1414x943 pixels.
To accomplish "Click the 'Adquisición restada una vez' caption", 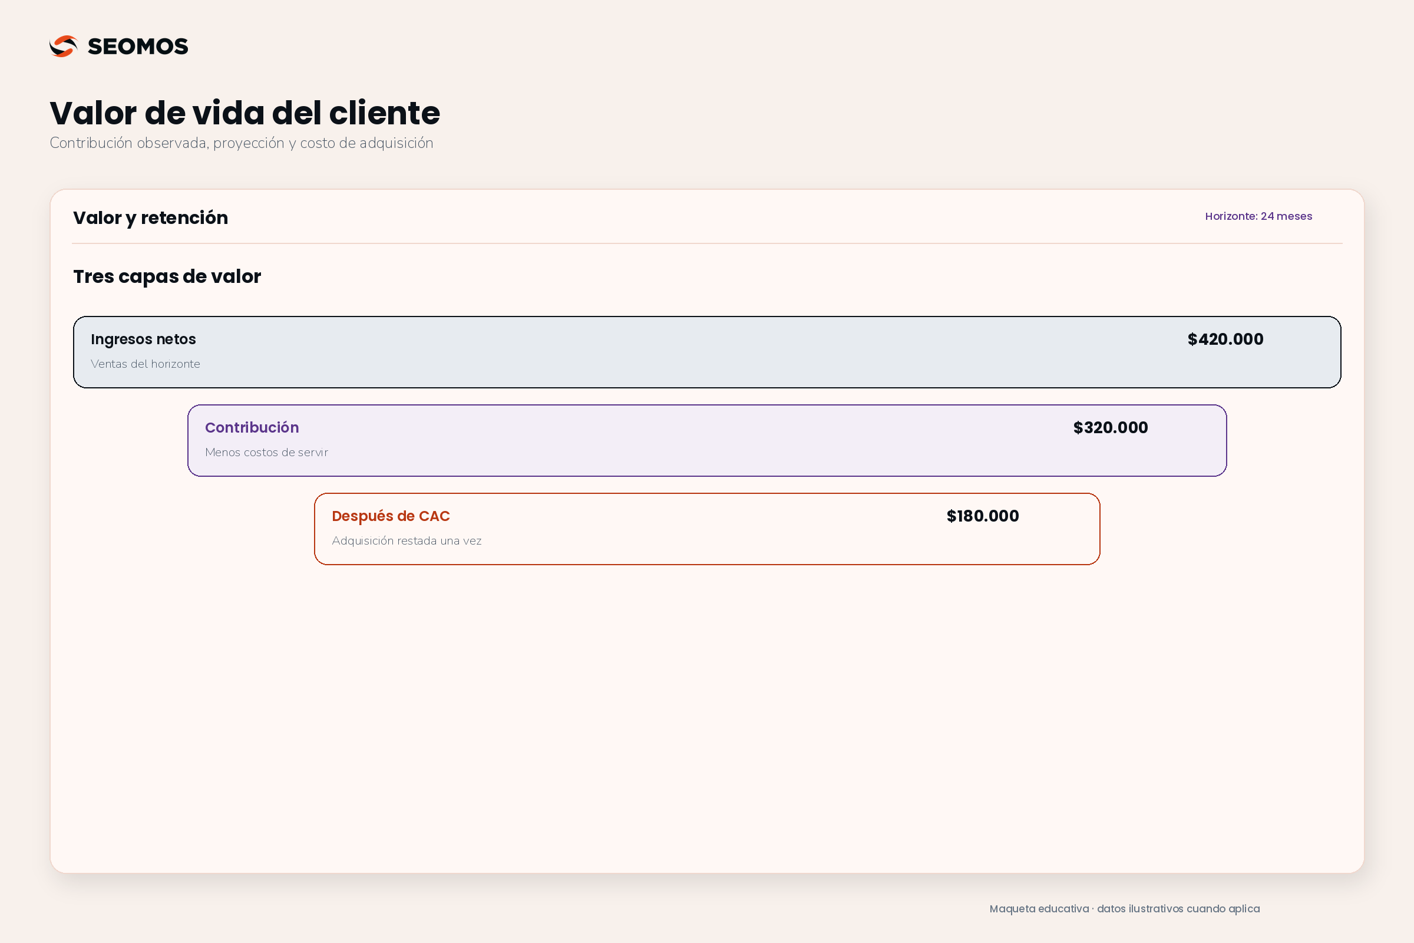I will click(x=407, y=540).
